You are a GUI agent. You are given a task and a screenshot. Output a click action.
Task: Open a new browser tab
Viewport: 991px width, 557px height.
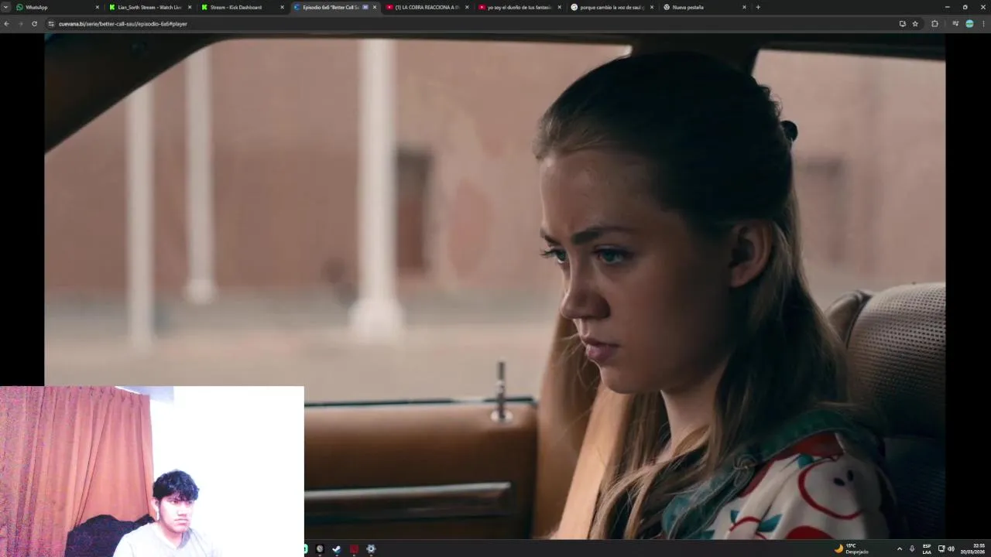[x=758, y=7]
